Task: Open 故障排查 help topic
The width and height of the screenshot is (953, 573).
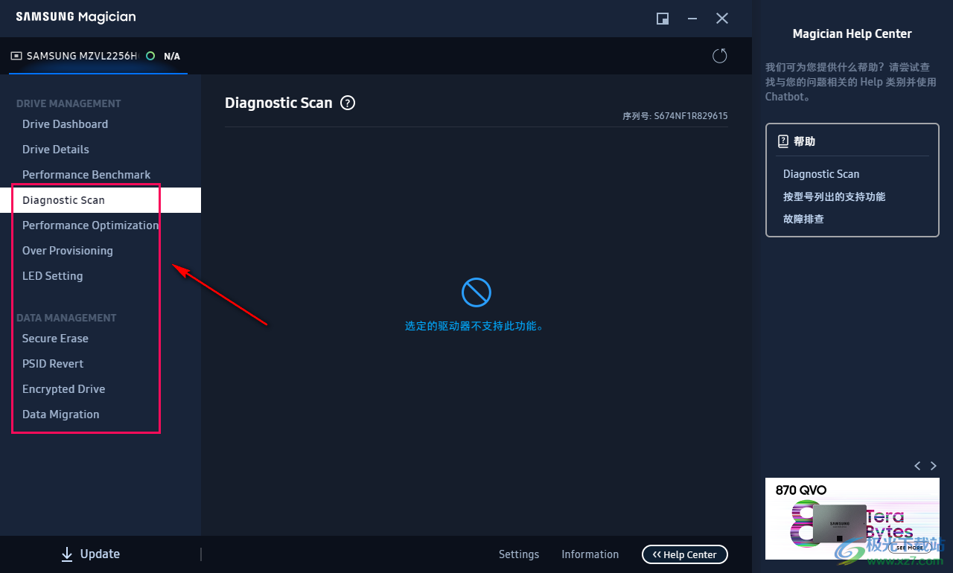Action: point(803,219)
